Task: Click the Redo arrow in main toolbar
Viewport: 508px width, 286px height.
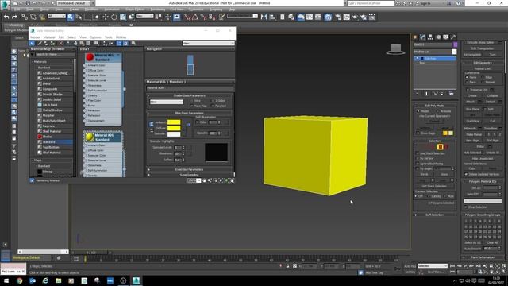Action: point(14,17)
